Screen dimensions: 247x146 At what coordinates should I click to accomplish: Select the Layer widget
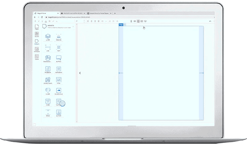click(48, 37)
